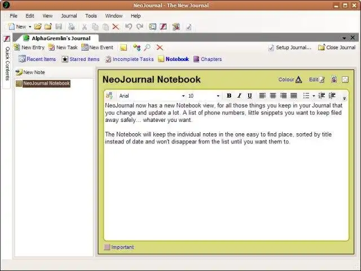Click the spell check icon in editor toolbar
This screenshot has height=271, width=361.
109,95
